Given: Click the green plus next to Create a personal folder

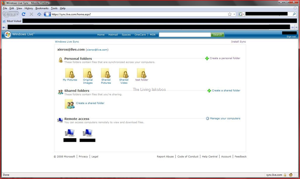Looking at the screenshot, I should [207, 58].
